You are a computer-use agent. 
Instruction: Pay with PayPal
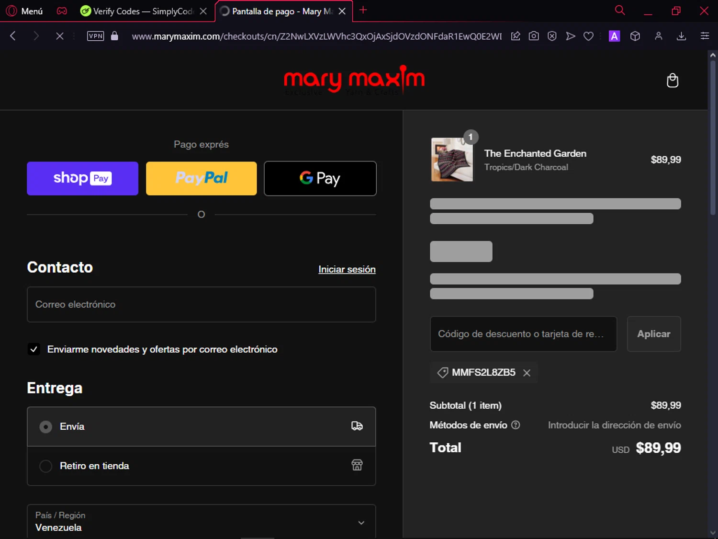tap(201, 178)
